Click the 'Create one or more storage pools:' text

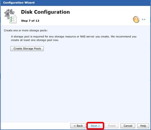pos(26,30)
